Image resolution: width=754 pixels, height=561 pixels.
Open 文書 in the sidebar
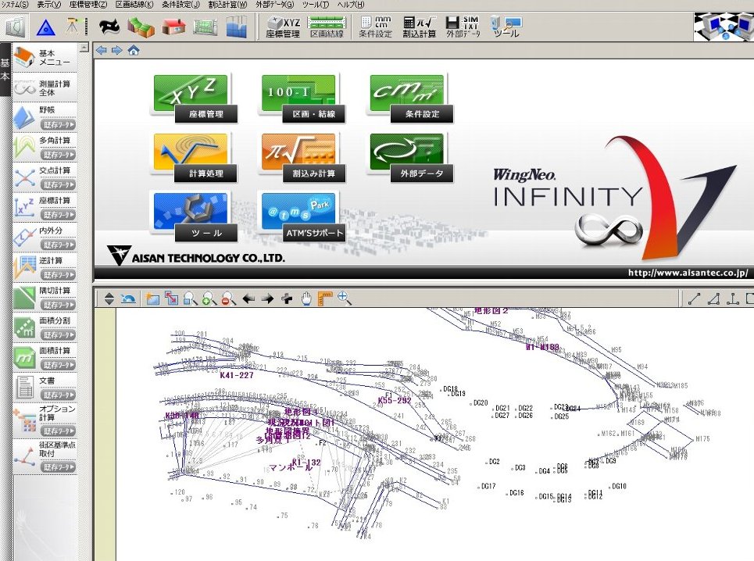(x=47, y=381)
